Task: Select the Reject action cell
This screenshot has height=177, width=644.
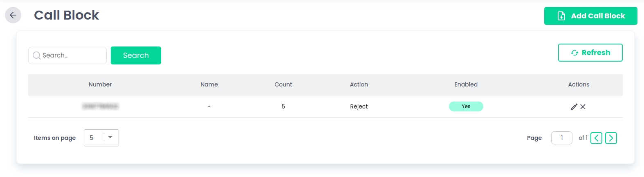Action: 359,106
